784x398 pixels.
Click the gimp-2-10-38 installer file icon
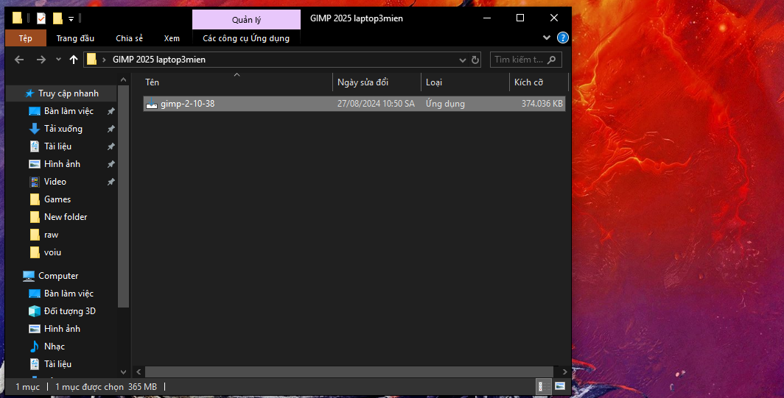[x=152, y=104]
